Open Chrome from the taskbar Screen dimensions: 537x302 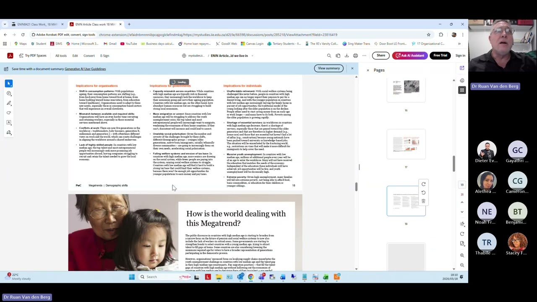coord(250,277)
